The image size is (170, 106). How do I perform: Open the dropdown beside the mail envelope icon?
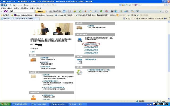pyautogui.click(x=66, y=11)
